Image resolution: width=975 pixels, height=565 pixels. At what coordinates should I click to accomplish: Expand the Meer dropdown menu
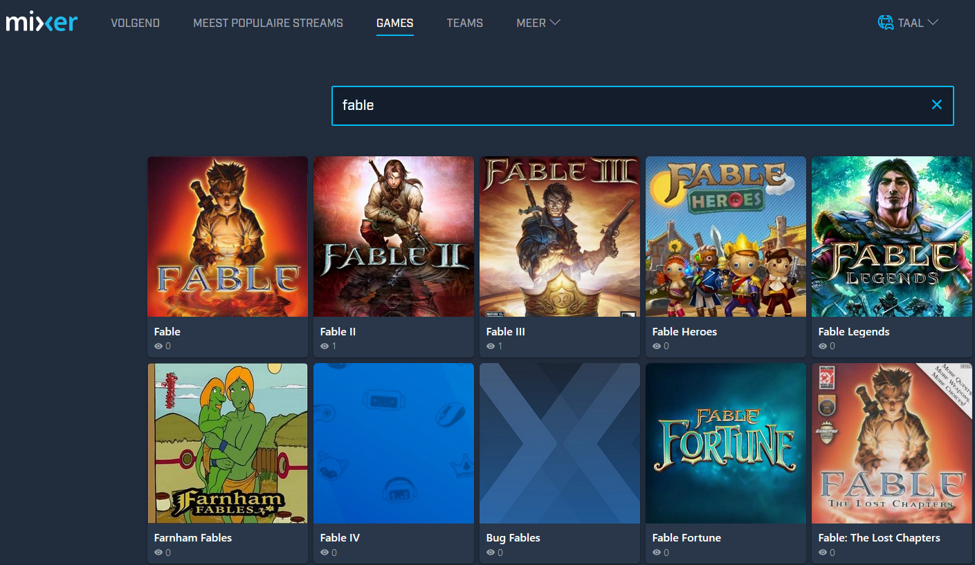(x=538, y=23)
